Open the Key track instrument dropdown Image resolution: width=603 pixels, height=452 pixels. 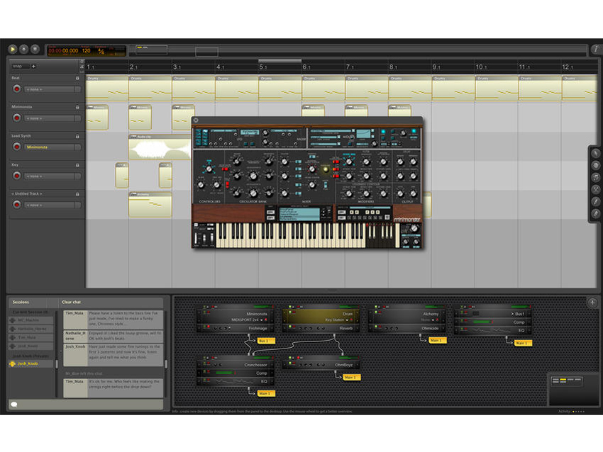(x=52, y=176)
